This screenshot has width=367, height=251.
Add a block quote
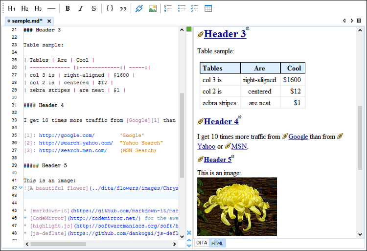[x=123, y=8]
